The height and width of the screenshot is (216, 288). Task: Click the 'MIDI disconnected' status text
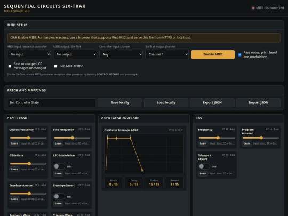pos(270,8)
